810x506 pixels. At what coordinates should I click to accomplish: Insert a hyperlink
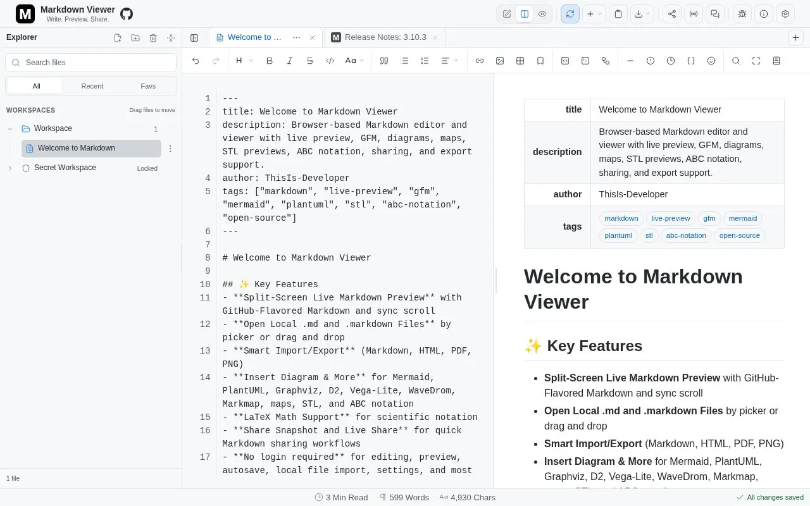480,61
